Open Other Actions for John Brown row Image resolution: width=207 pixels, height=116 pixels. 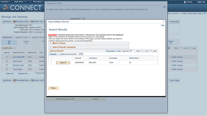(177, 61)
